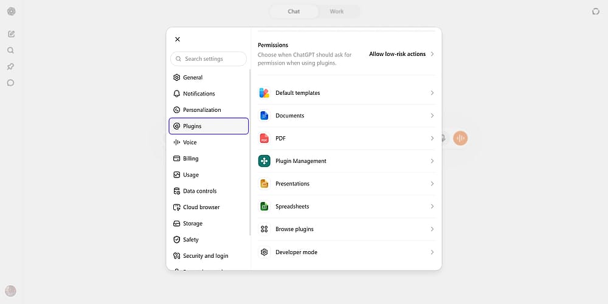Open Billing settings section
Viewport: 608px width, 304px height.
tap(209, 159)
